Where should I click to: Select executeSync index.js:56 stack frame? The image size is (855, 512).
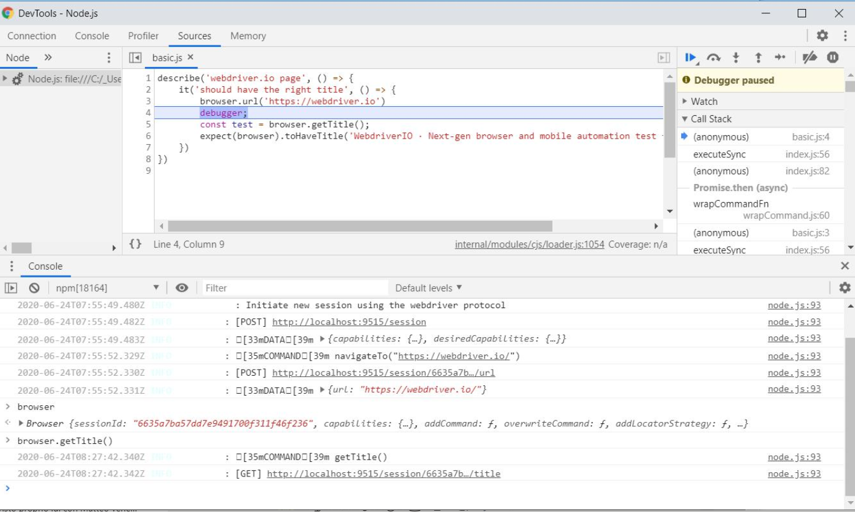coord(761,154)
